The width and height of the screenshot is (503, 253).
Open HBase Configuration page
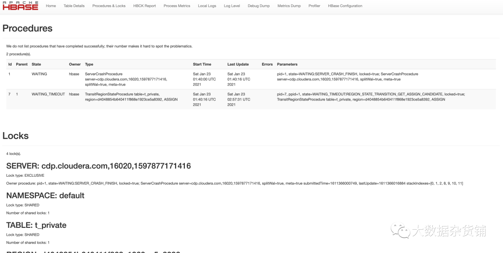click(x=345, y=6)
